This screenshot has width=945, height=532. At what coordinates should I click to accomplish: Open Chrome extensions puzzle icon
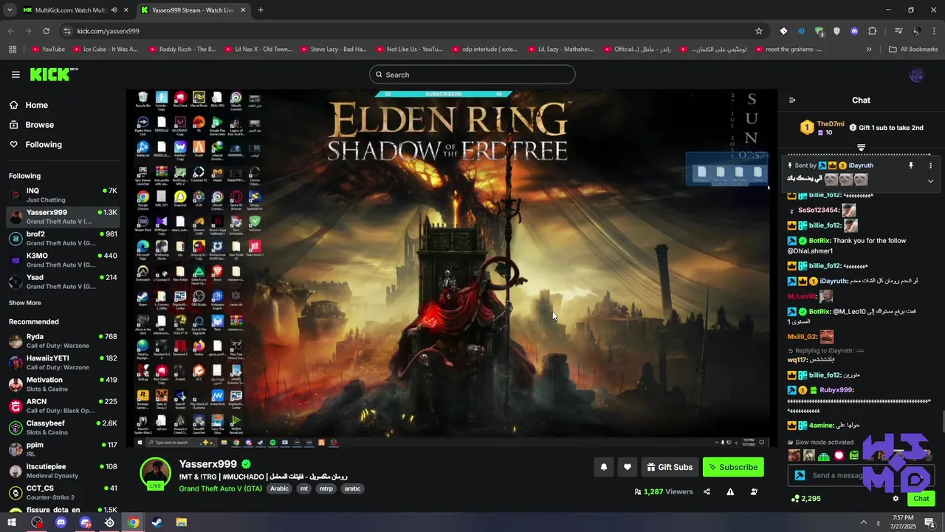click(872, 31)
